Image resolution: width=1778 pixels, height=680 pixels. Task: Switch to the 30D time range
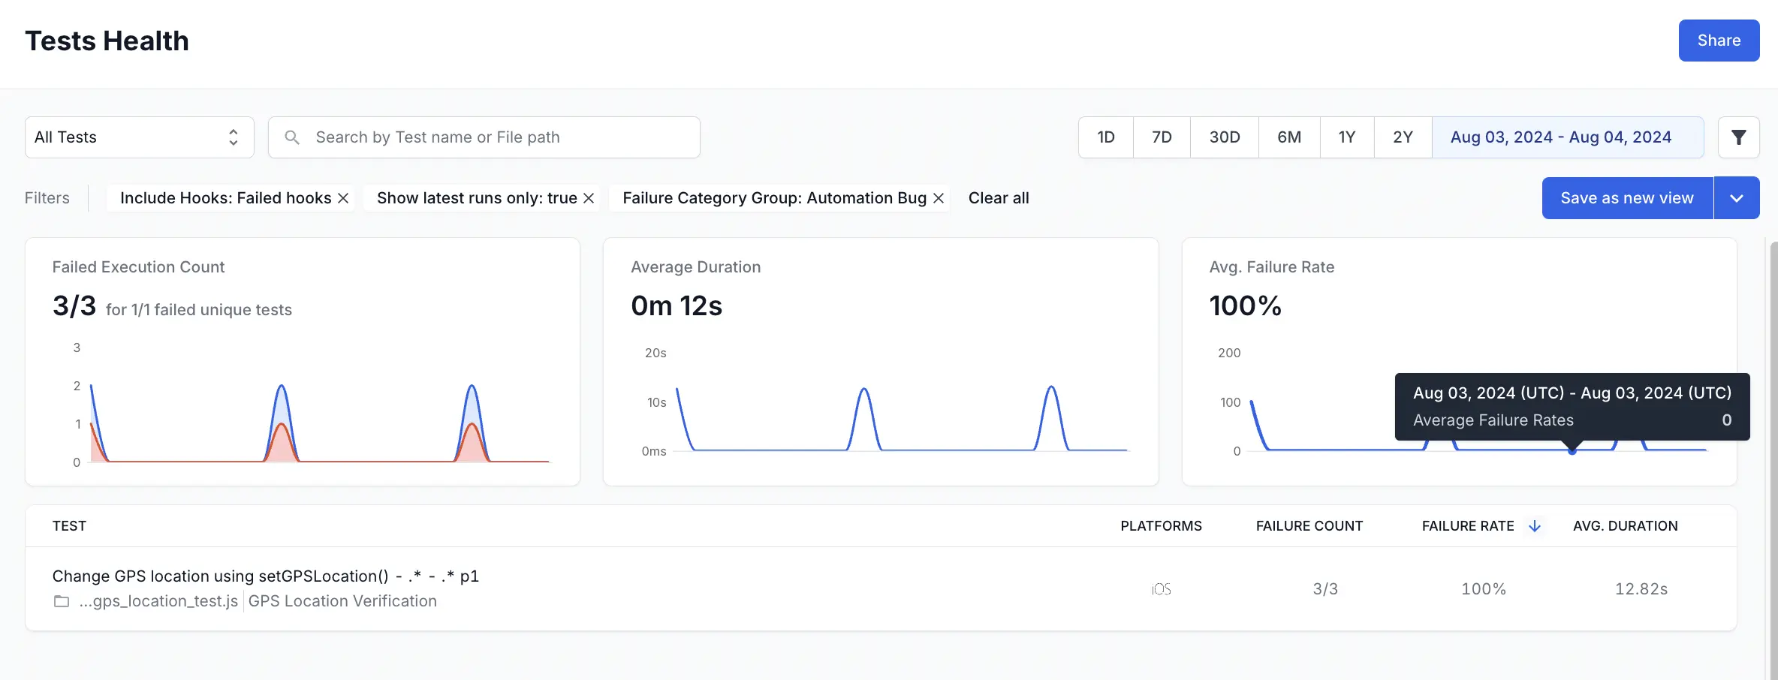1224,137
